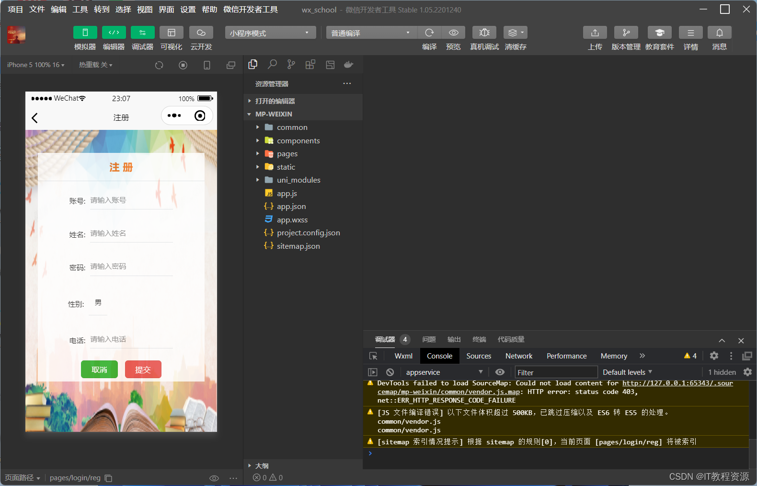Expand the common folder
Screen dimensions: 757x486
point(303,127)
